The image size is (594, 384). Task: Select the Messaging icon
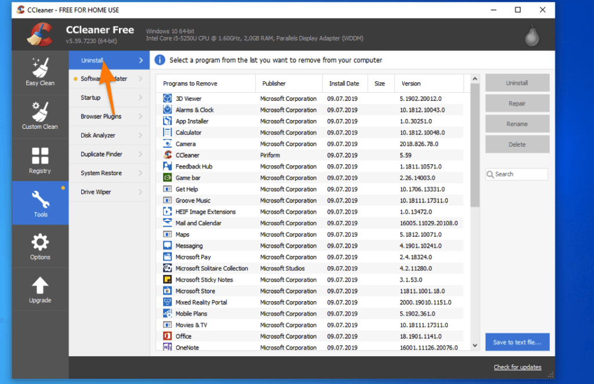pyautogui.click(x=168, y=245)
